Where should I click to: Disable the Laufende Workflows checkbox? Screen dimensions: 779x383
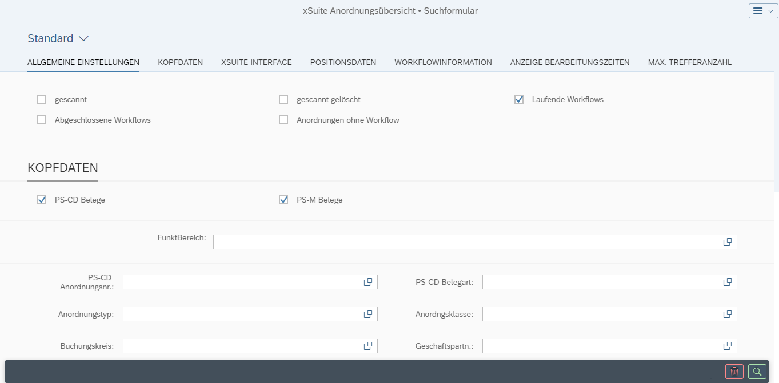coord(518,99)
